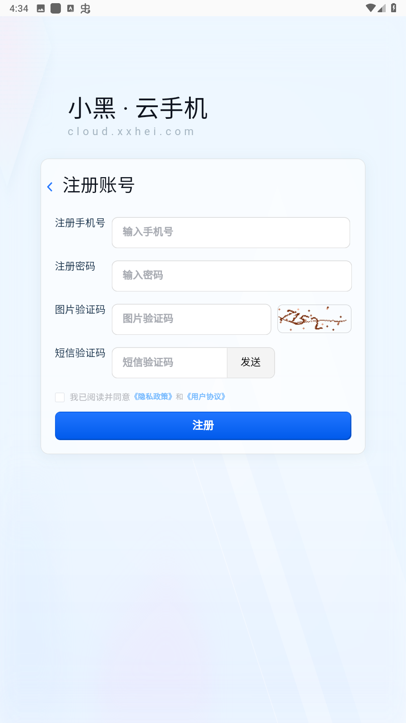Tap the clock time in status bar
The width and height of the screenshot is (406, 723).
[x=19, y=9]
